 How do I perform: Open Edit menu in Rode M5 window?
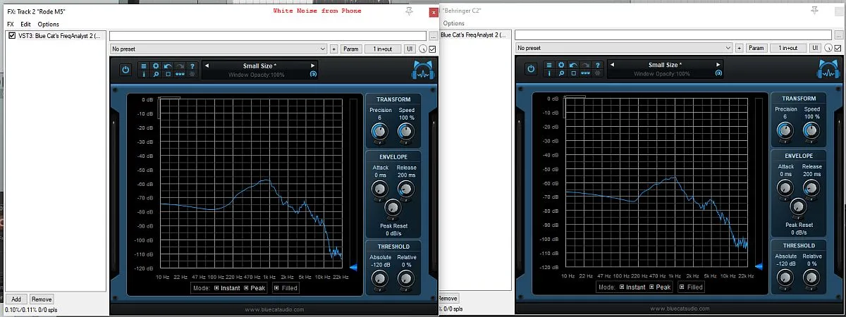(x=25, y=24)
